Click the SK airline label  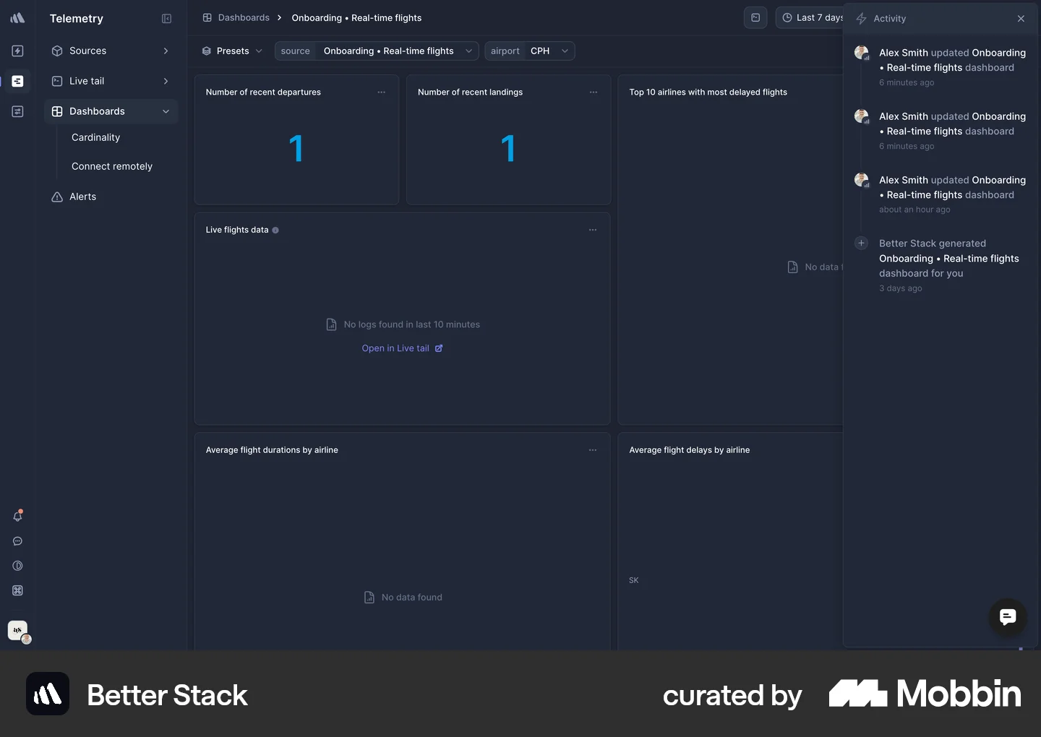point(634,580)
